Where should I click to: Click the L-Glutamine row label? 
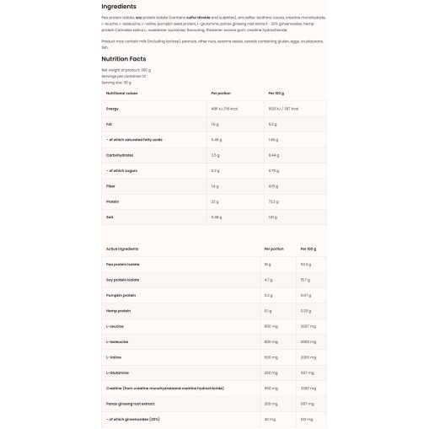117,373
